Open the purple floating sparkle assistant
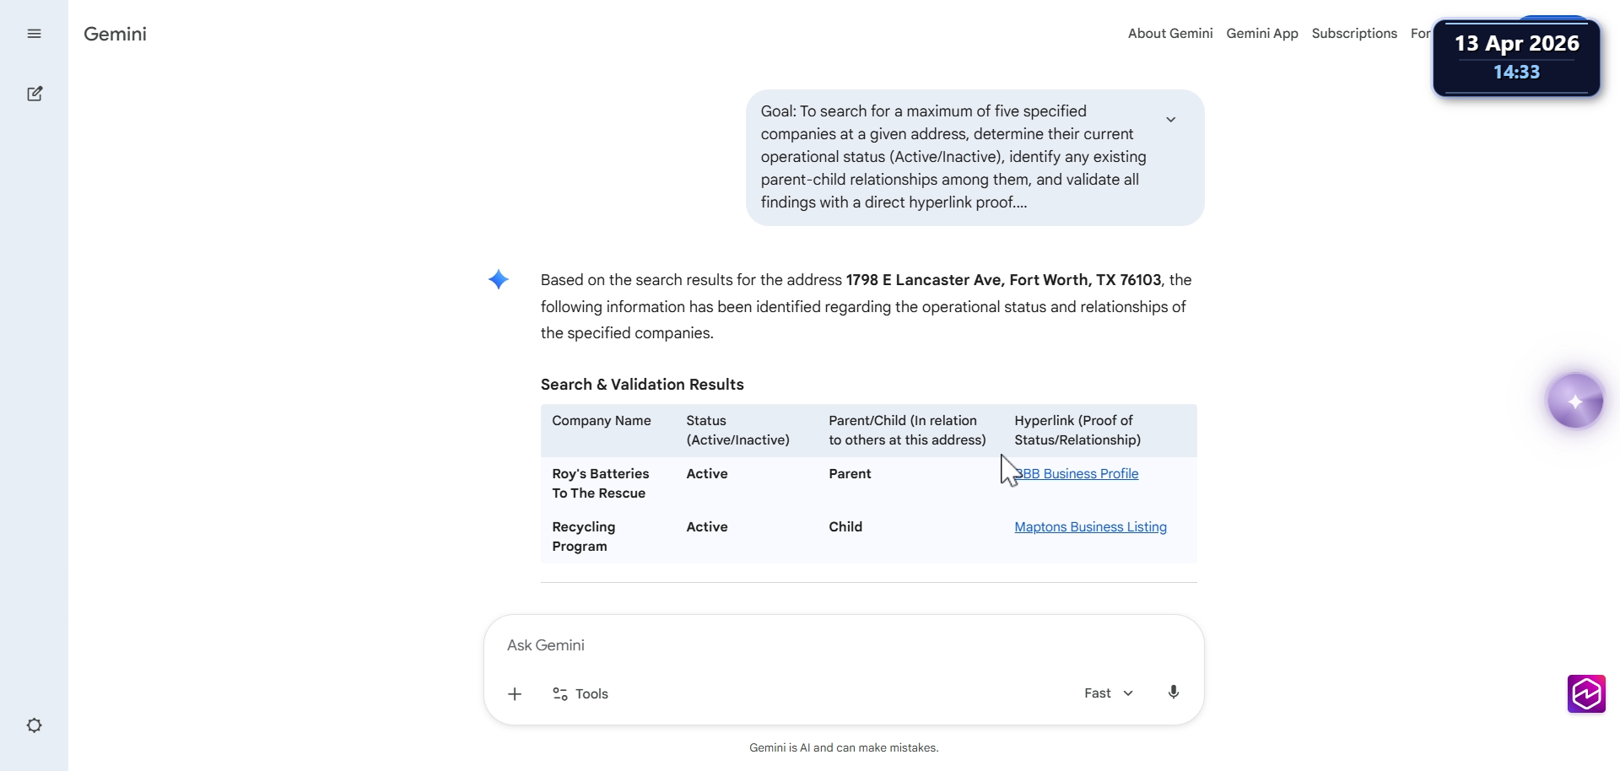Image resolution: width=1620 pixels, height=771 pixels. click(1575, 401)
